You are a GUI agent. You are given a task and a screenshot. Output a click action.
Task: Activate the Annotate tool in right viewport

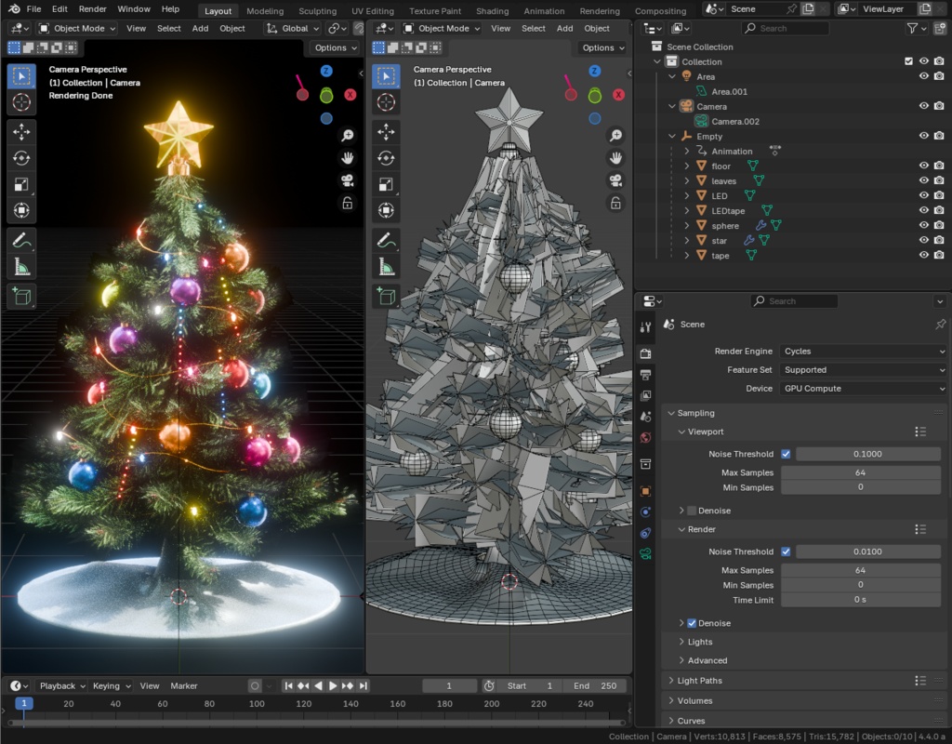[x=386, y=241]
